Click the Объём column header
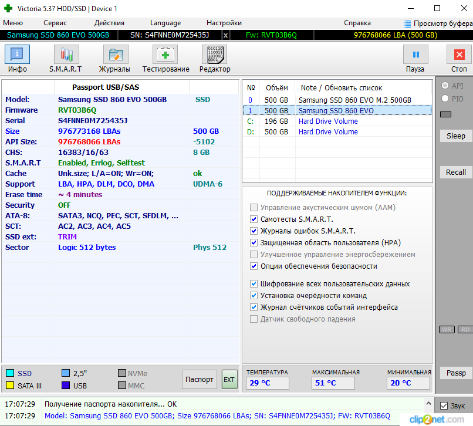This screenshot has height=426, width=473. (277, 88)
